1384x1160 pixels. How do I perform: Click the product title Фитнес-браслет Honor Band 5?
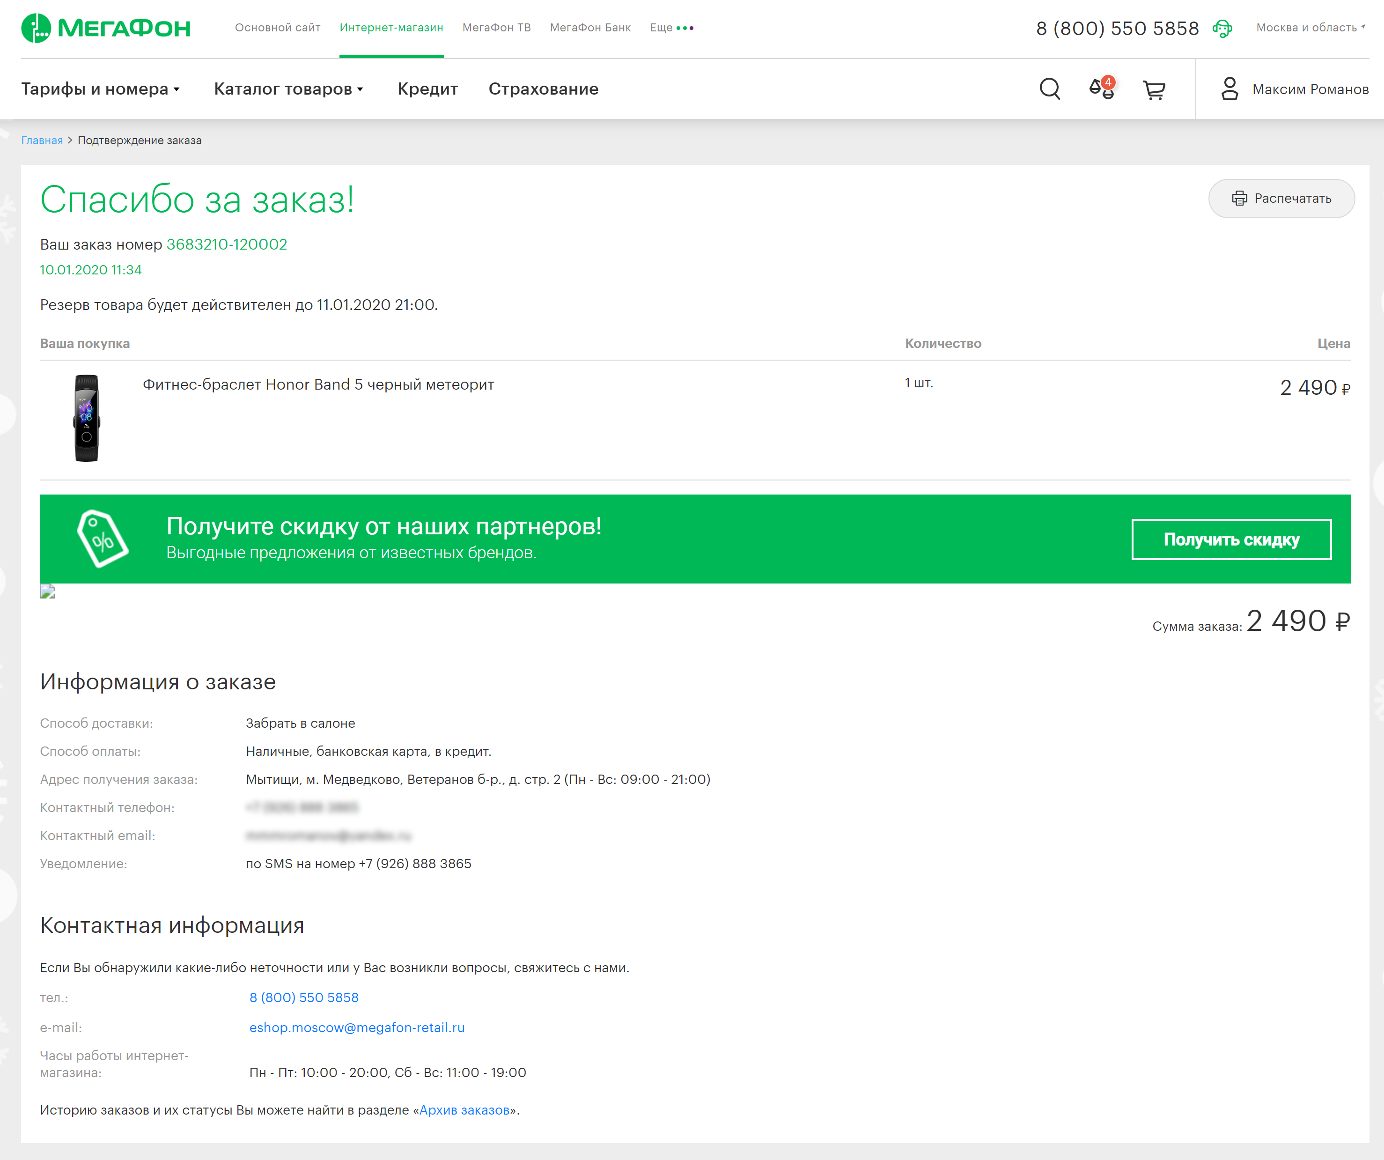click(x=318, y=384)
